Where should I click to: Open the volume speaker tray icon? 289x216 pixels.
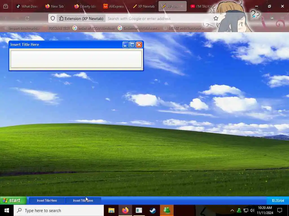pyautogui.click(x=252, y=210)
